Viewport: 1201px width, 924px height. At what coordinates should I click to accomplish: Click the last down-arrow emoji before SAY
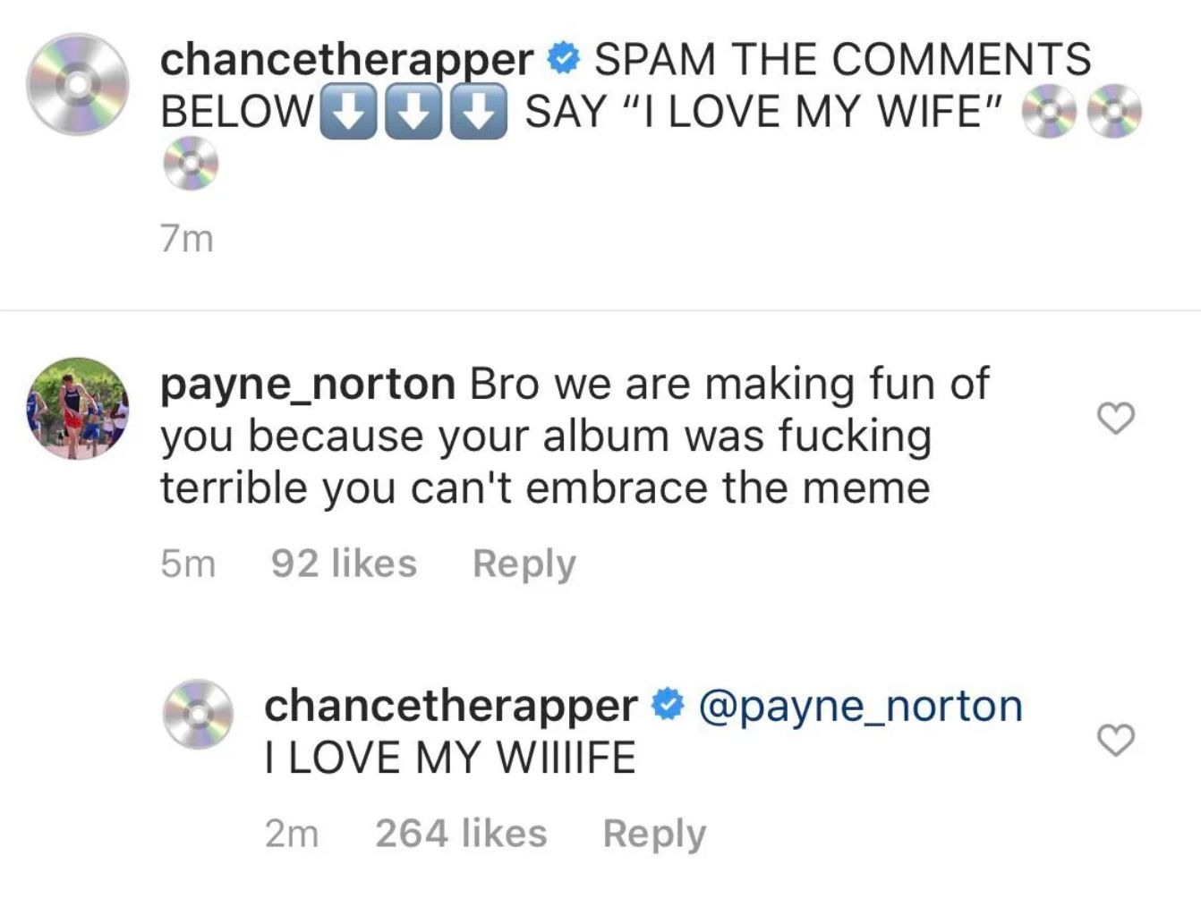(478, 112)
